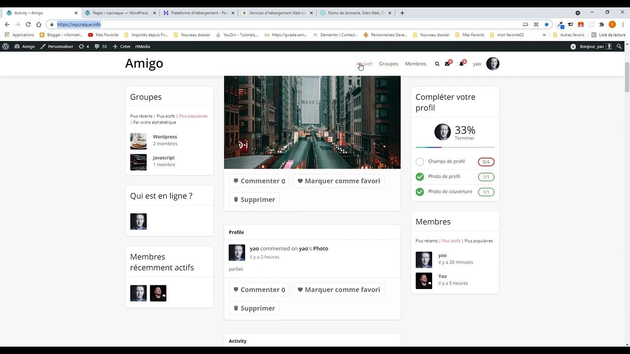Open the Créer menu in admin bar
The image size is (630, 354).
click(122, 46)
